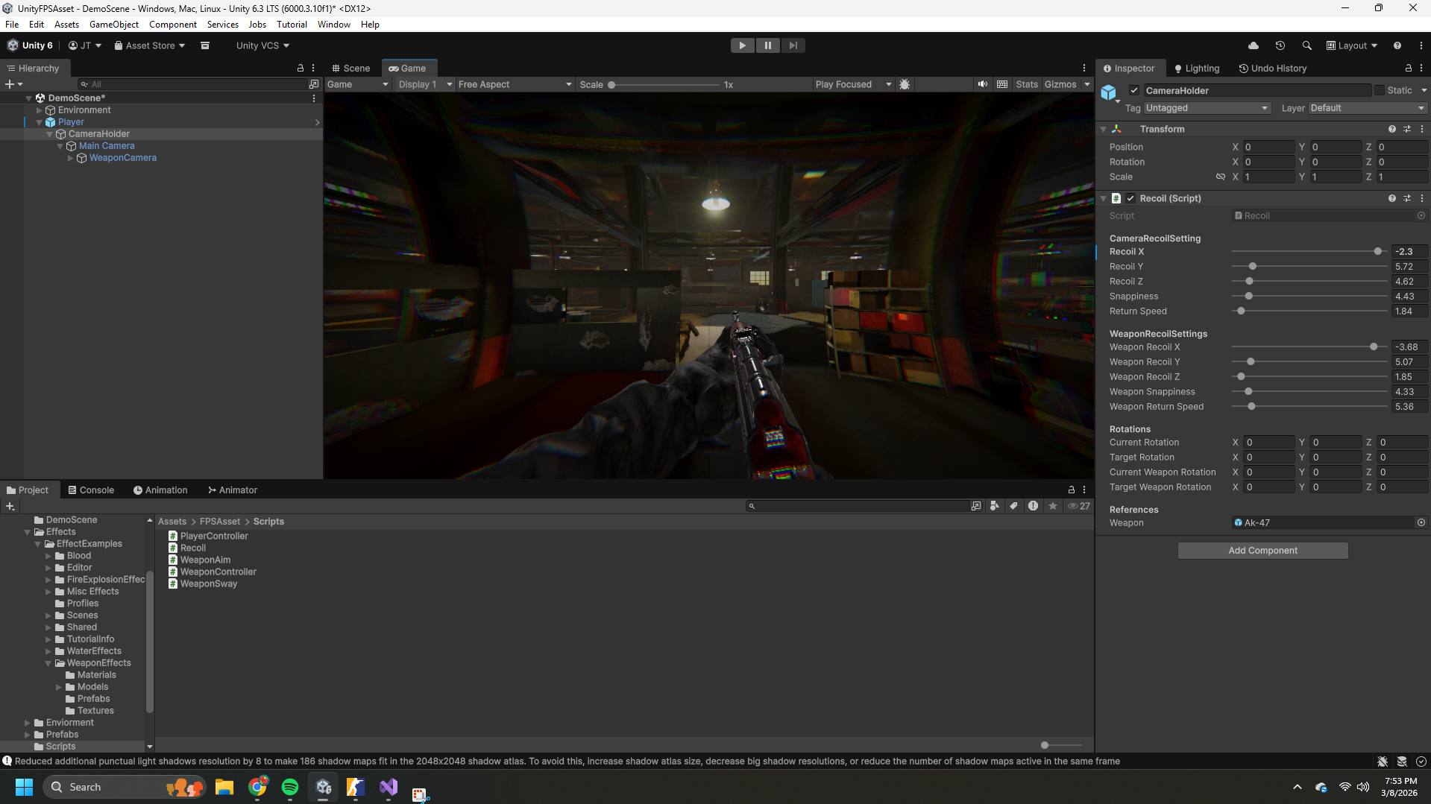
Task: Open Chrome from the taskbar
Action: [x=258, y=787]
